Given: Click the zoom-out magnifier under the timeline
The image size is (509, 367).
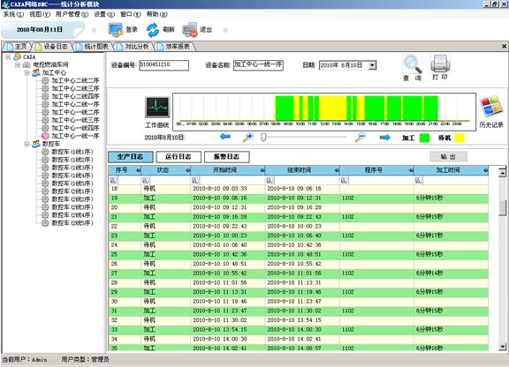Looking at the screenshot, I should coord(360,137).
